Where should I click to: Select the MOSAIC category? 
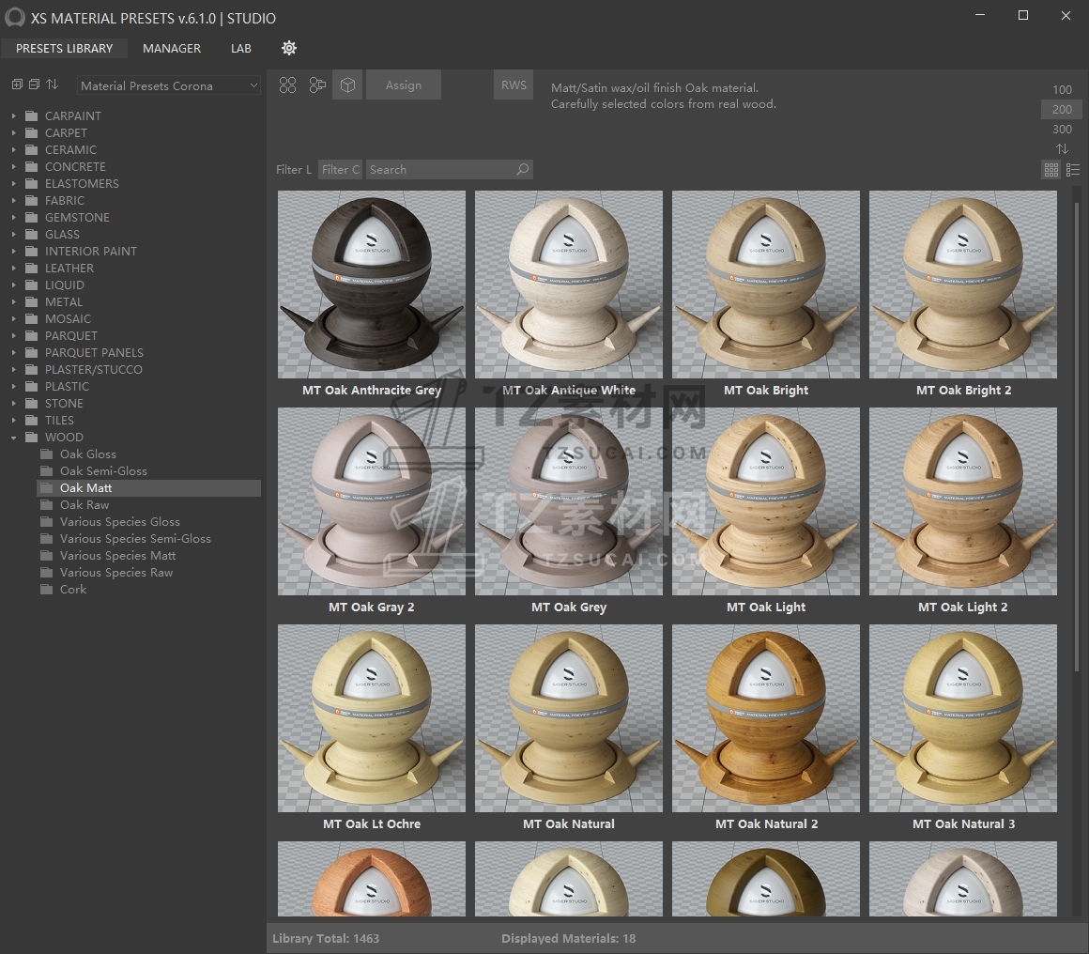[68, 319]
